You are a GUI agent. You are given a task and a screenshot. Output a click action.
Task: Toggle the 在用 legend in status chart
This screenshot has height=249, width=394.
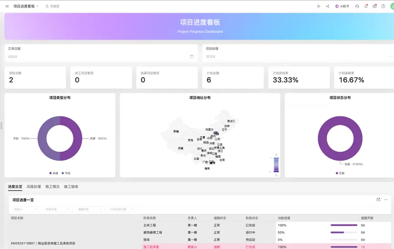[340, 173]
